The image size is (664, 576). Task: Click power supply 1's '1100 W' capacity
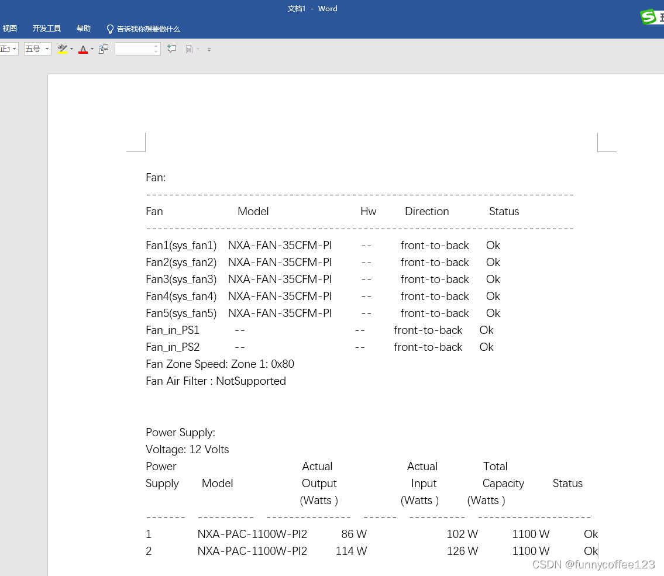pyautogui.click(x=531, y=534)
